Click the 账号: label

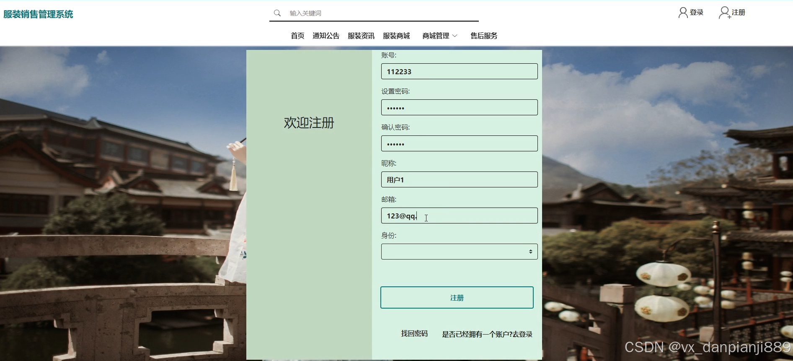tap(389, 55)
